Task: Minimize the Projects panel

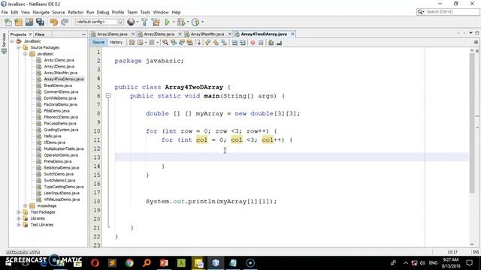Action: [x=83, y=34]
